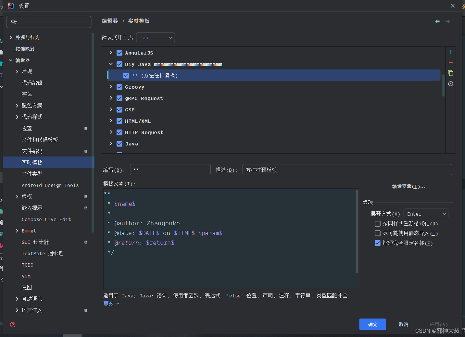Uncheck the GSP template group
Viewport: 465px width, 337px height.
click(x=119, y=110)
